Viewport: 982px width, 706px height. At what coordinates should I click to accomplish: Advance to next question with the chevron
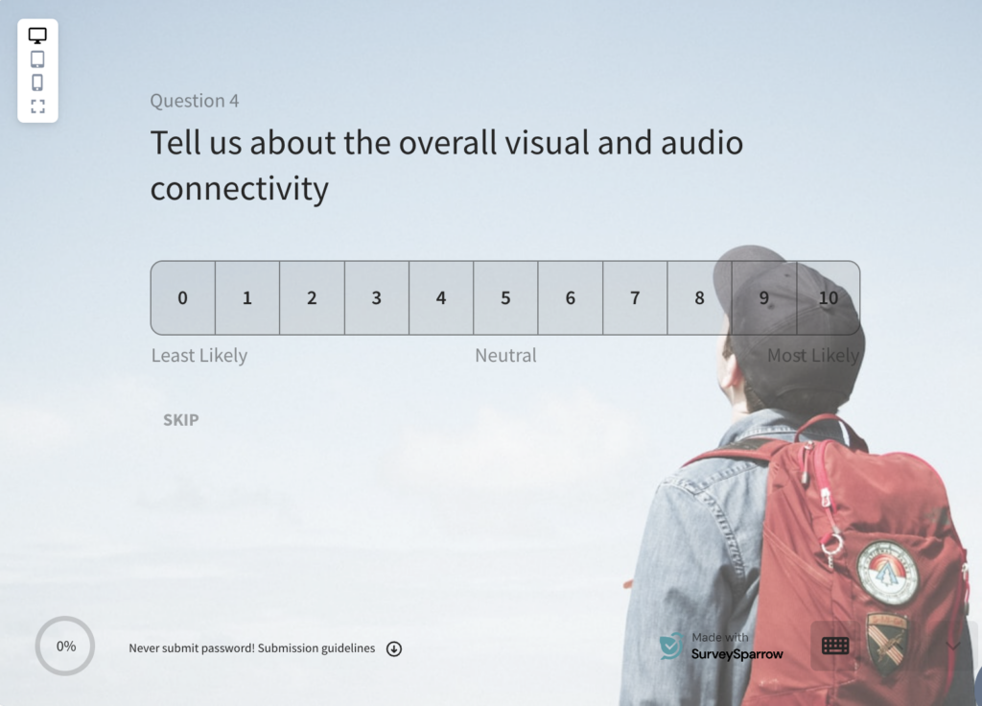click(x=952, y=647)
